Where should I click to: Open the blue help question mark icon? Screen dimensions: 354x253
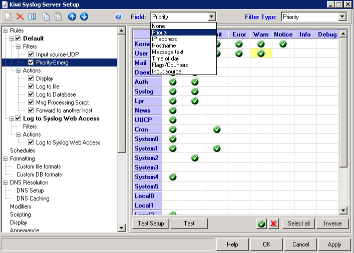pyautogui.click(x=118, y=16)
